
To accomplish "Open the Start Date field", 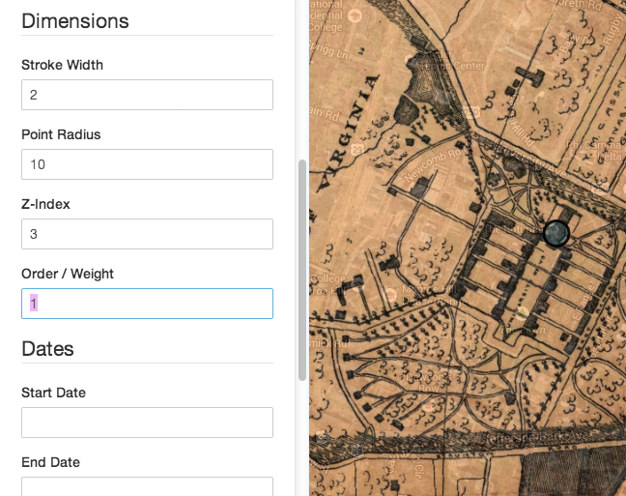I will tap(147, 423).
